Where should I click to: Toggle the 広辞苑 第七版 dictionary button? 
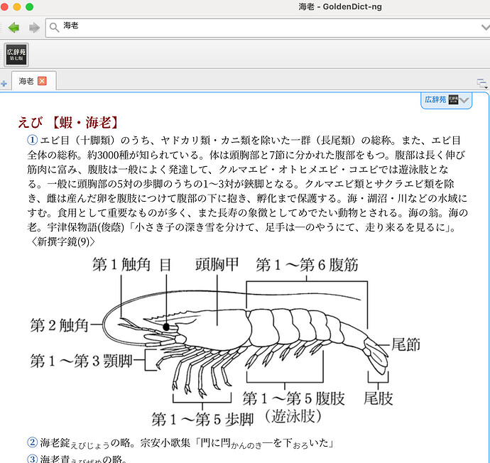click(x=16, y=55)
